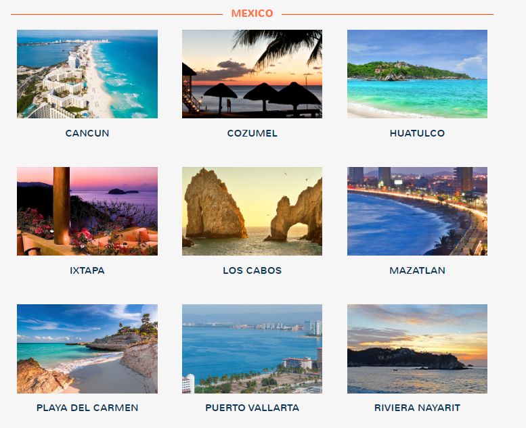526x428 pixels.
Task: Click the RIVIERA NAYARIT destination label
Action: point(417,408)
